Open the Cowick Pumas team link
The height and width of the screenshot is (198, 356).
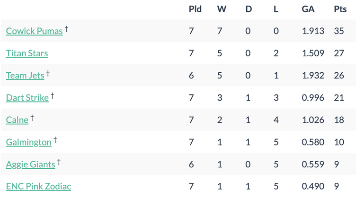click(x=34, y=31)
